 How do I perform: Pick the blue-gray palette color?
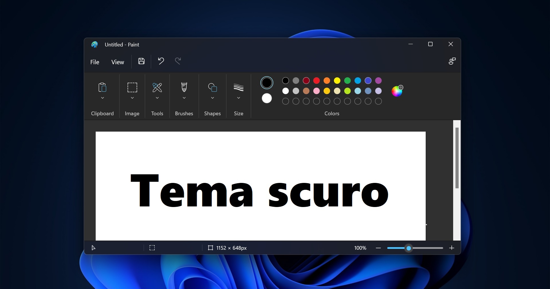click(x=368, y=91)
